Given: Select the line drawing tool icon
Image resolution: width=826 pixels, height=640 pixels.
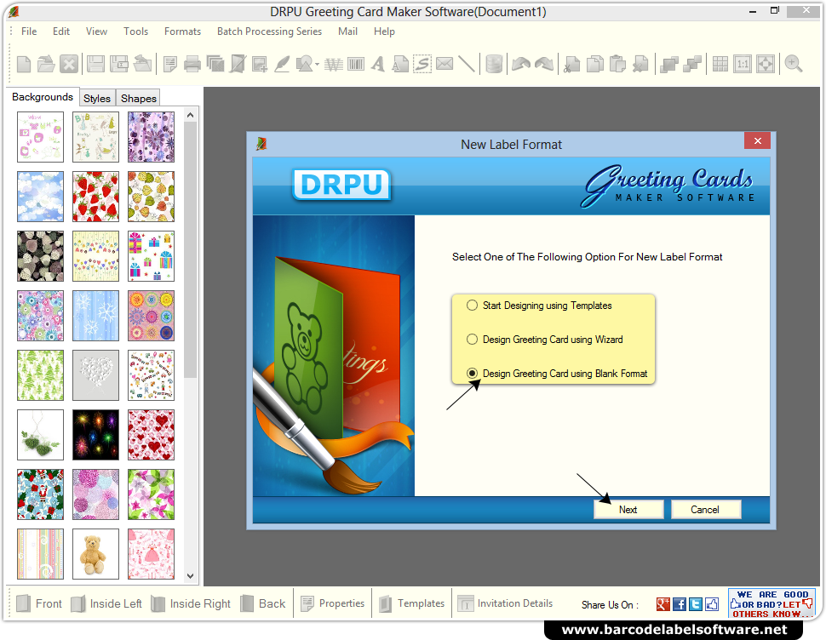Looking at the screenshot, I should pyautogui.click(x=467, y=64).
